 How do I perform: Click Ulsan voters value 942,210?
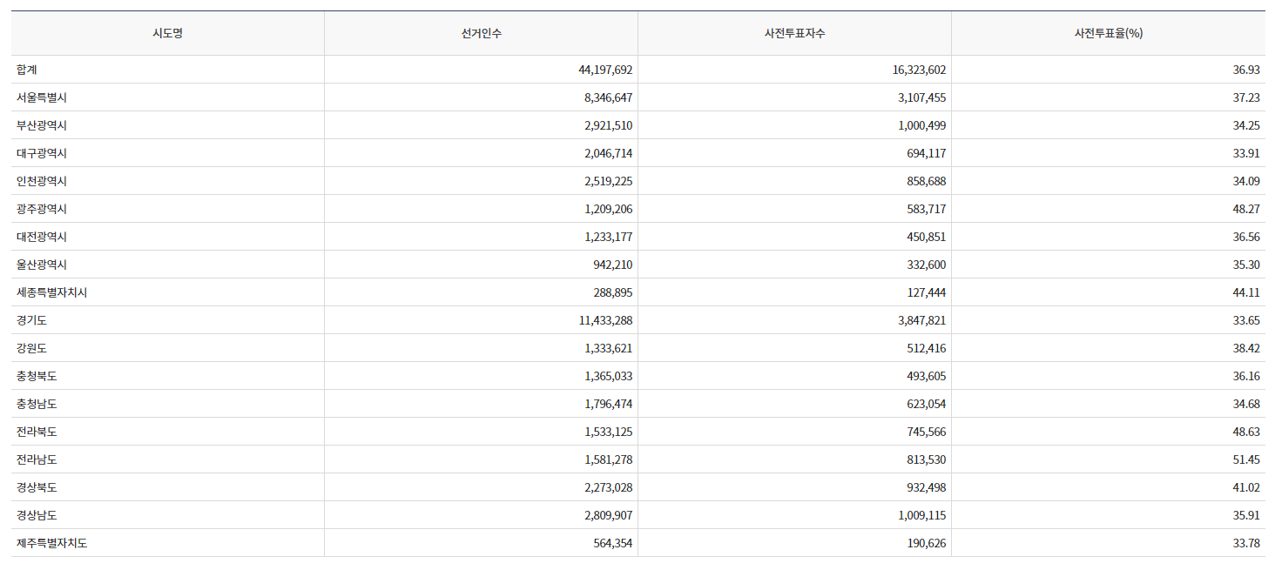point(613,265)
